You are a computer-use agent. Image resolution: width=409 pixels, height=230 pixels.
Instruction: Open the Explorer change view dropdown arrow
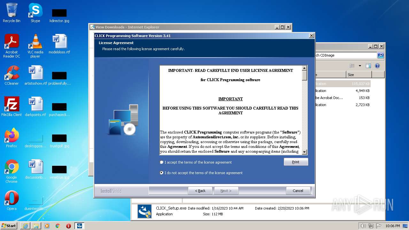click(x=360, y=66)
